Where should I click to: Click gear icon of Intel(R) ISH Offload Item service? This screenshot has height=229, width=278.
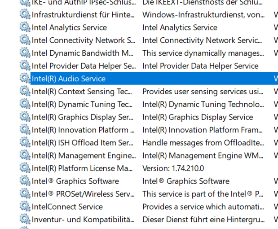pyautogui.click(x=25, y=143)
